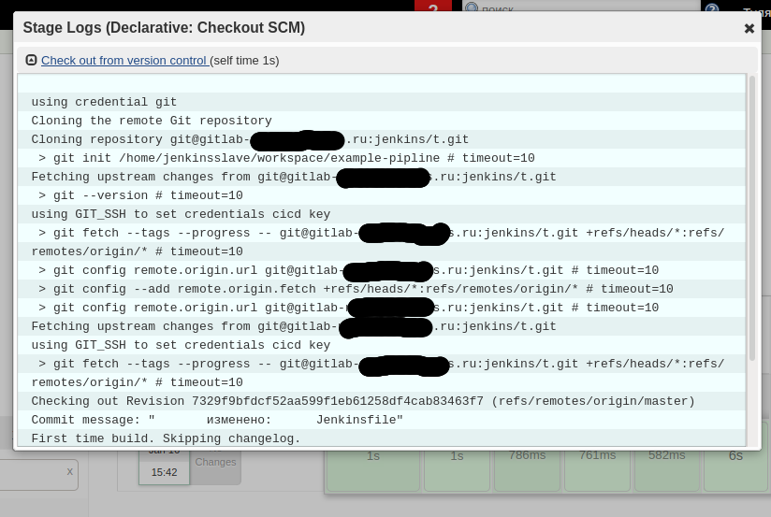771x517 pixels.
Task: Click the help question mark icon
Action: click(712, 9)
